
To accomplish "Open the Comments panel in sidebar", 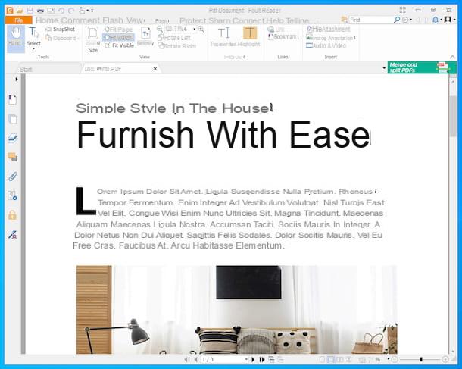I will point(12,157).
